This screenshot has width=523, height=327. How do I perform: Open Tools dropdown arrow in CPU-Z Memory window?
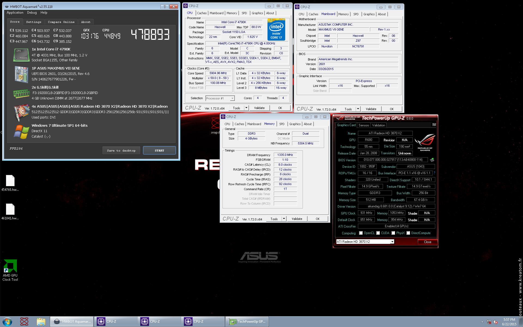[x=284, y=219]
